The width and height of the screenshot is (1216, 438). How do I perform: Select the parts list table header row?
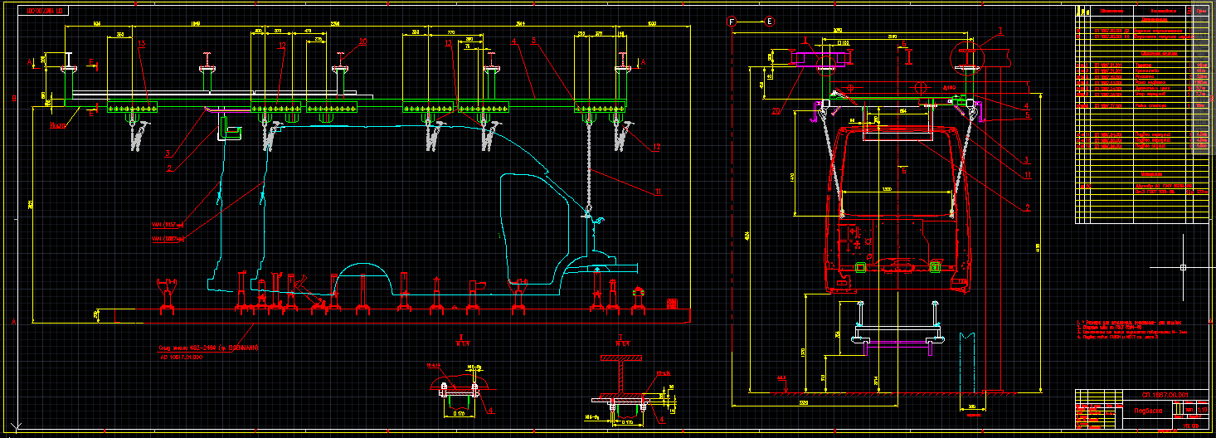point(1142,11)
